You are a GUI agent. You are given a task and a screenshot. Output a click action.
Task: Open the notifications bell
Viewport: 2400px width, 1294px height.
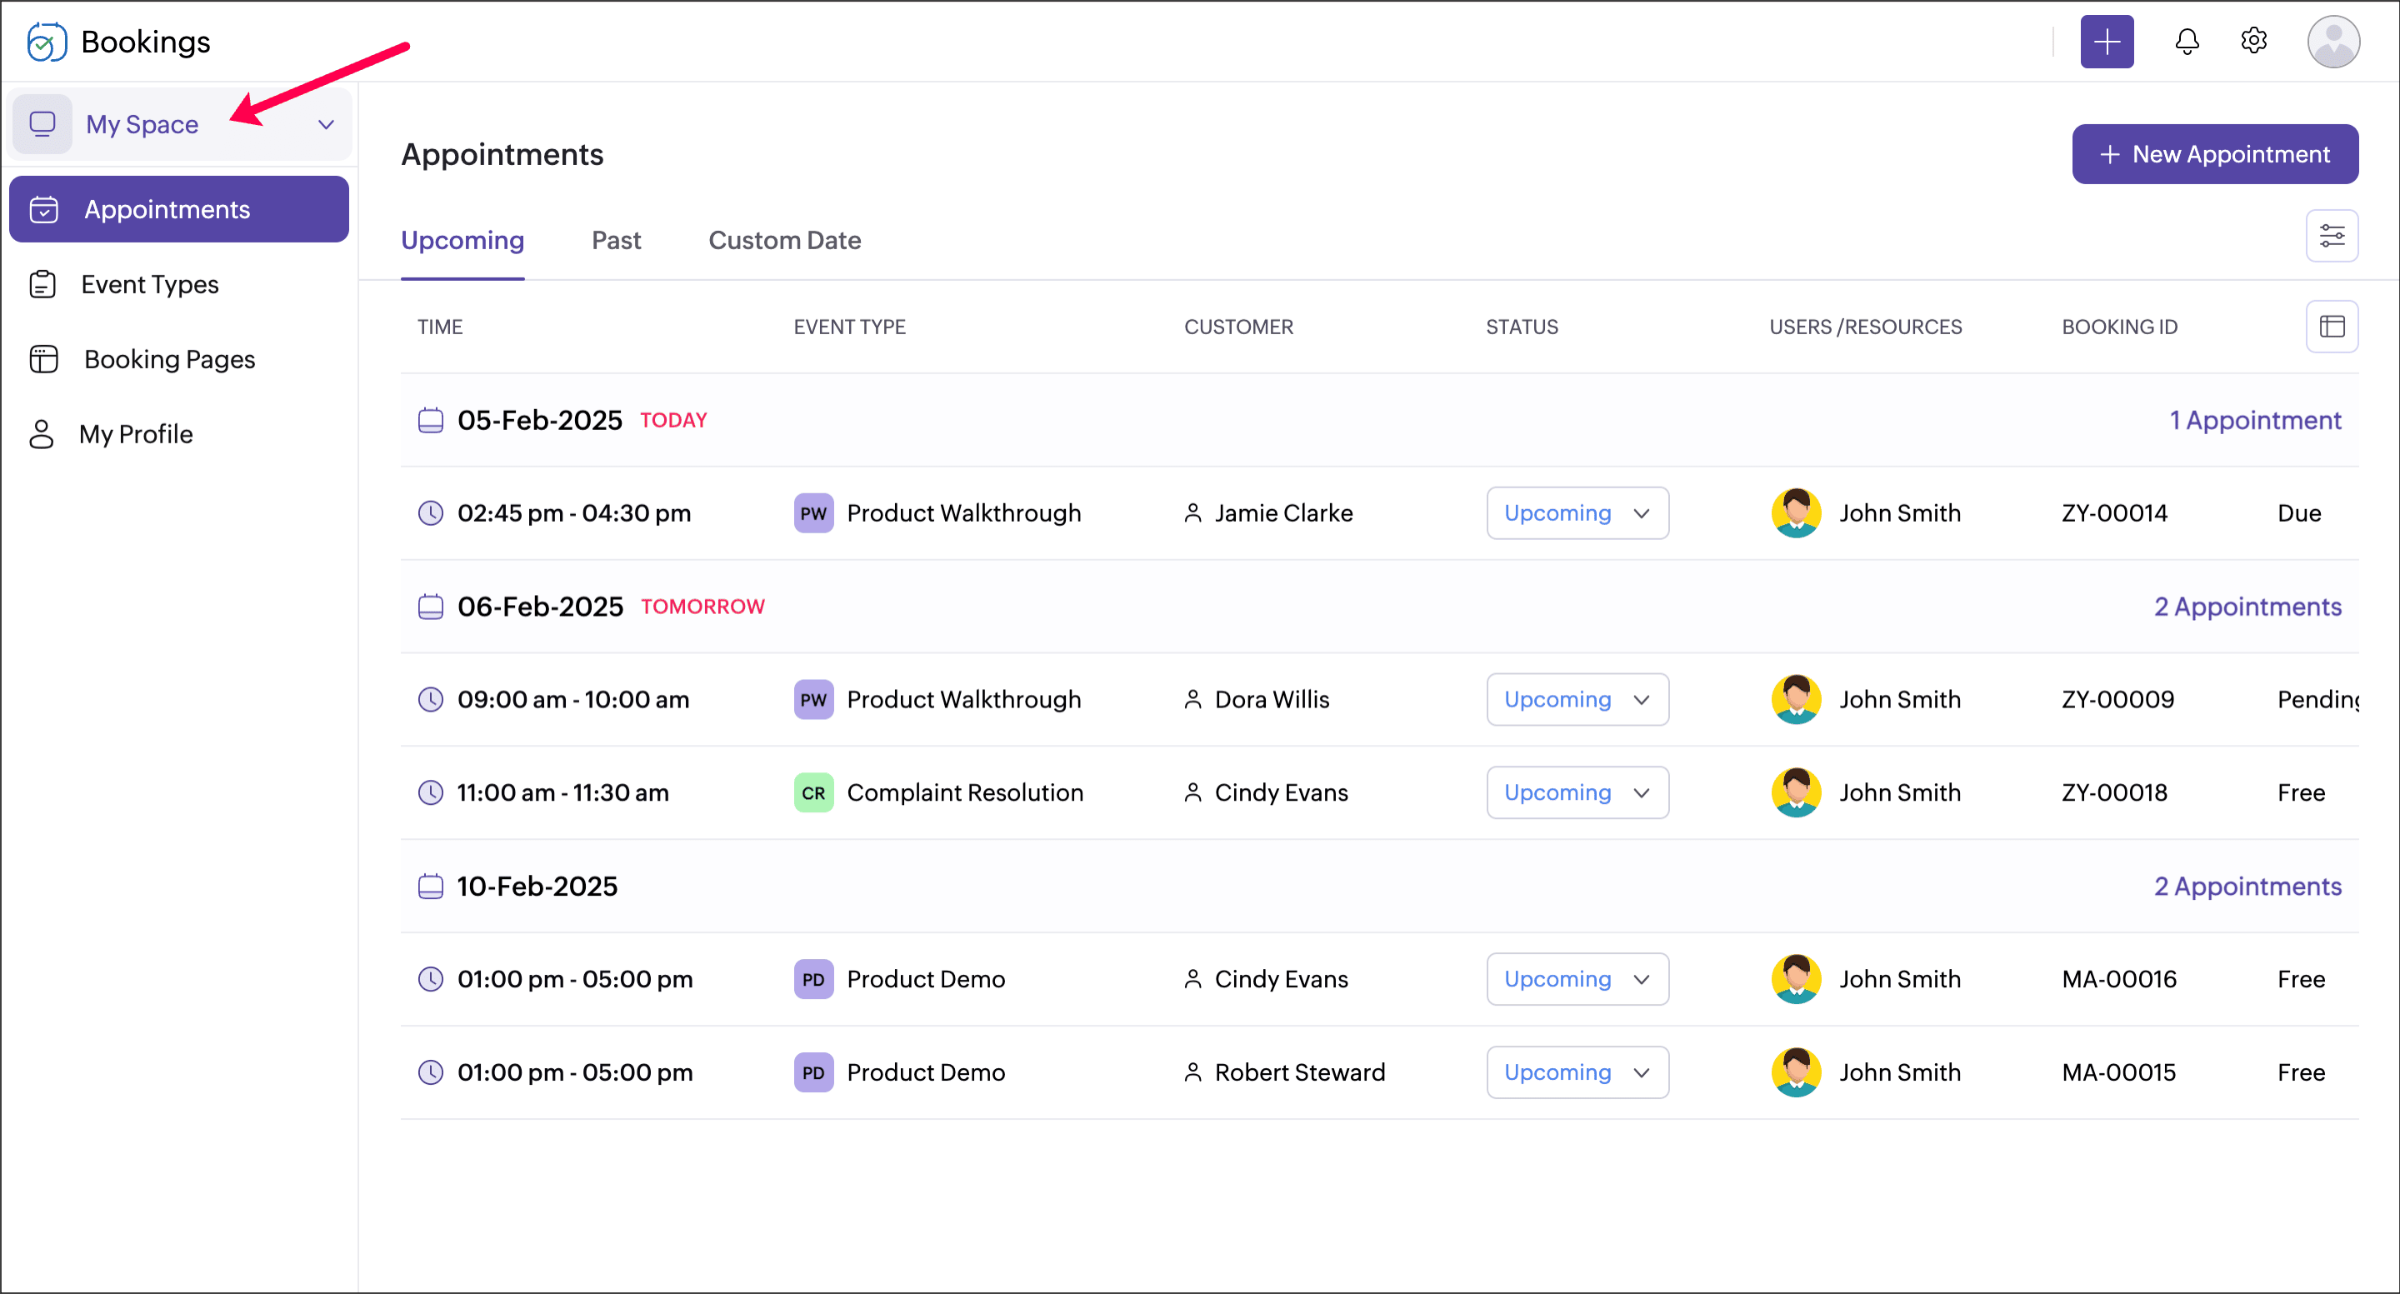pos(2187,42)
